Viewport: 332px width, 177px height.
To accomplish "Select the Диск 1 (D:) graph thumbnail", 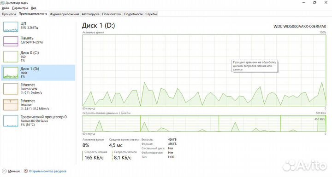I will (11, 73).
